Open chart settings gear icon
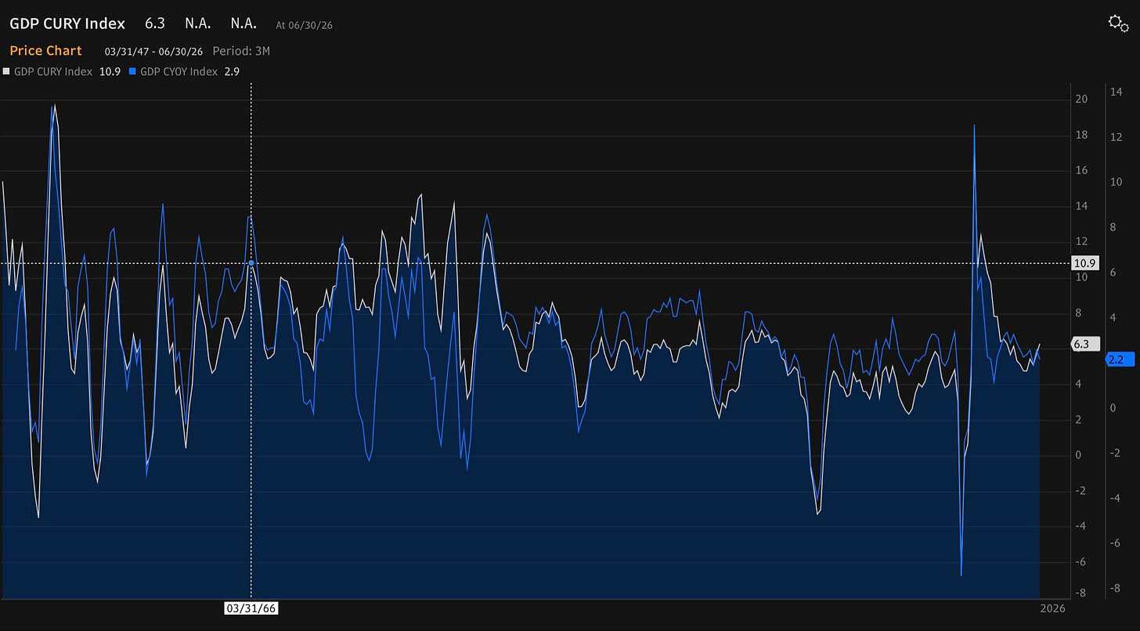Screen dimensions: 1140x631 pos(1117,23)
